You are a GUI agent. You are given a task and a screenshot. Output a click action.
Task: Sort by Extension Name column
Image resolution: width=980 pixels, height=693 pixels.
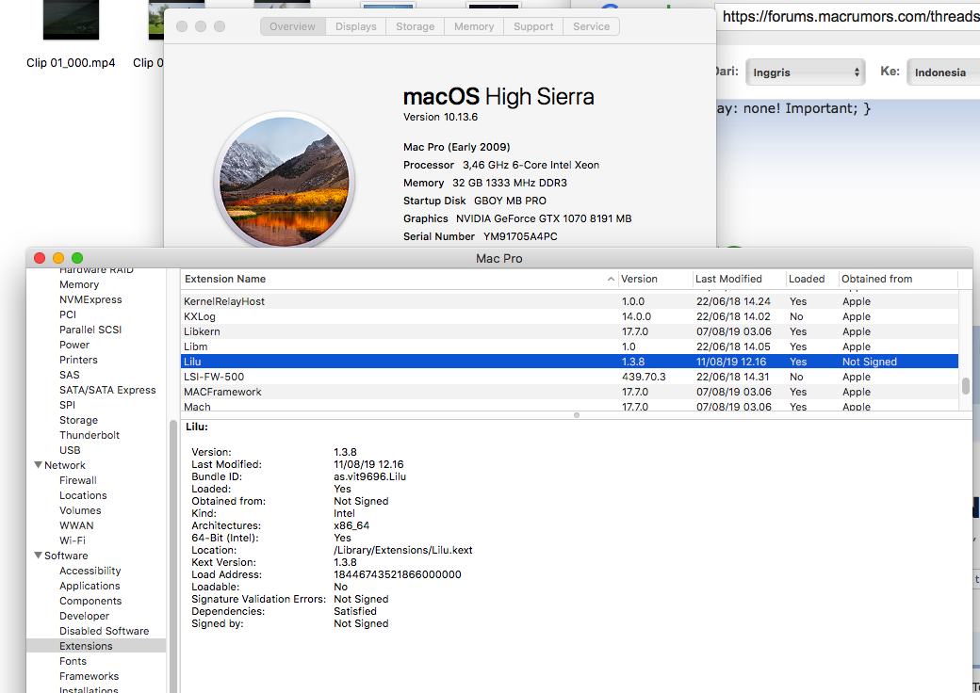click(400, 279)
